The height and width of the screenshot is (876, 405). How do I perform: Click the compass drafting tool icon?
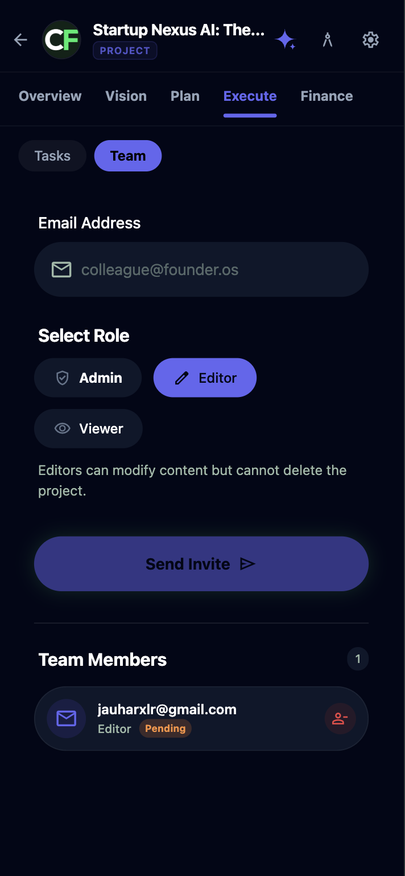[327, 40]
